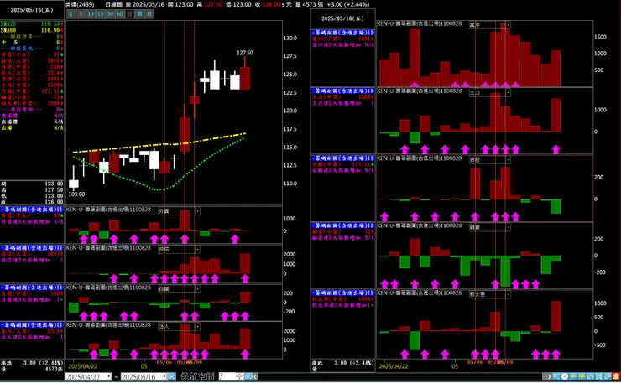
Task: Click the tall last red bar in 特大單 chart
Action: click(x=556, y=316)
